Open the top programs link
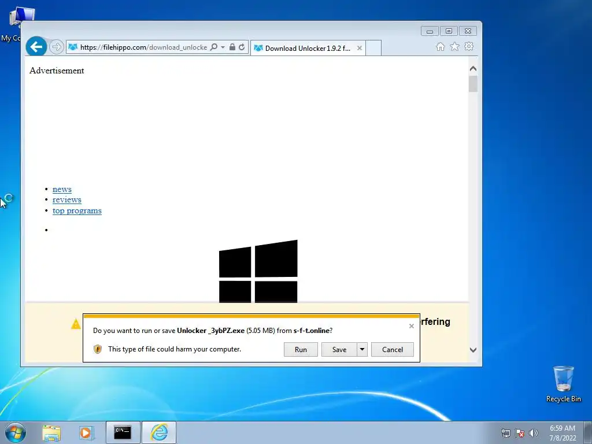 (77, 210)
